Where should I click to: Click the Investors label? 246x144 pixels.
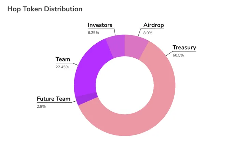[100, 25]
